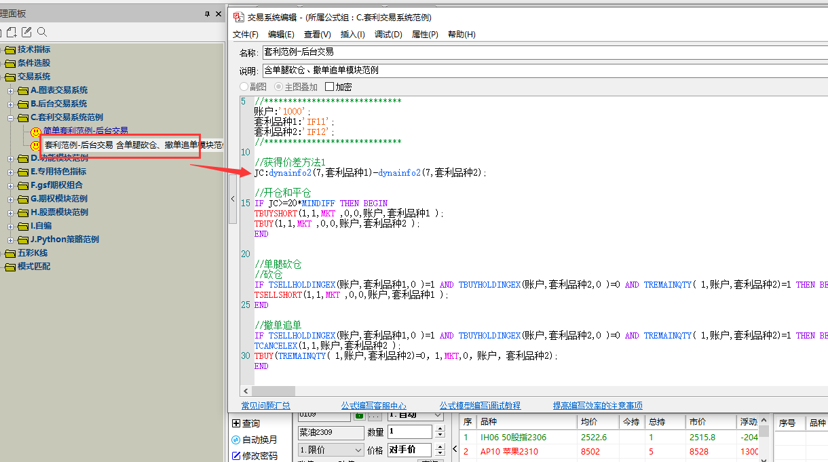This screenshot has height=462, width=828.
Task: Click the 交易系统 tree folder label
Action: [34, 77]
